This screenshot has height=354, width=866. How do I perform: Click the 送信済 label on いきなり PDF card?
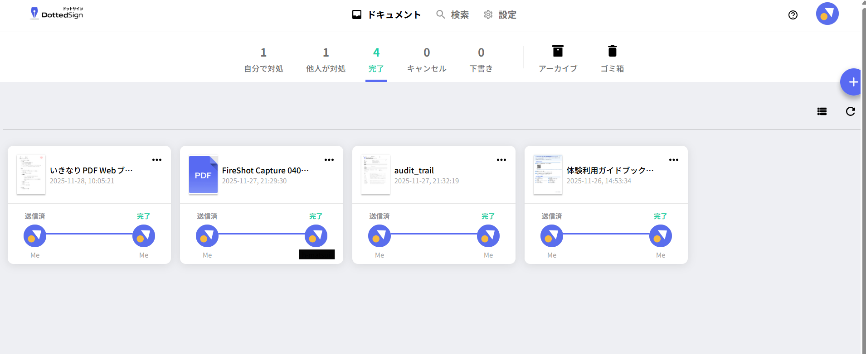tap(35, 216)
